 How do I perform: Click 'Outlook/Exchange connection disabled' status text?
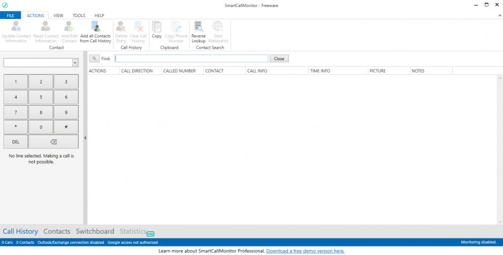click(x=71, y=242)
